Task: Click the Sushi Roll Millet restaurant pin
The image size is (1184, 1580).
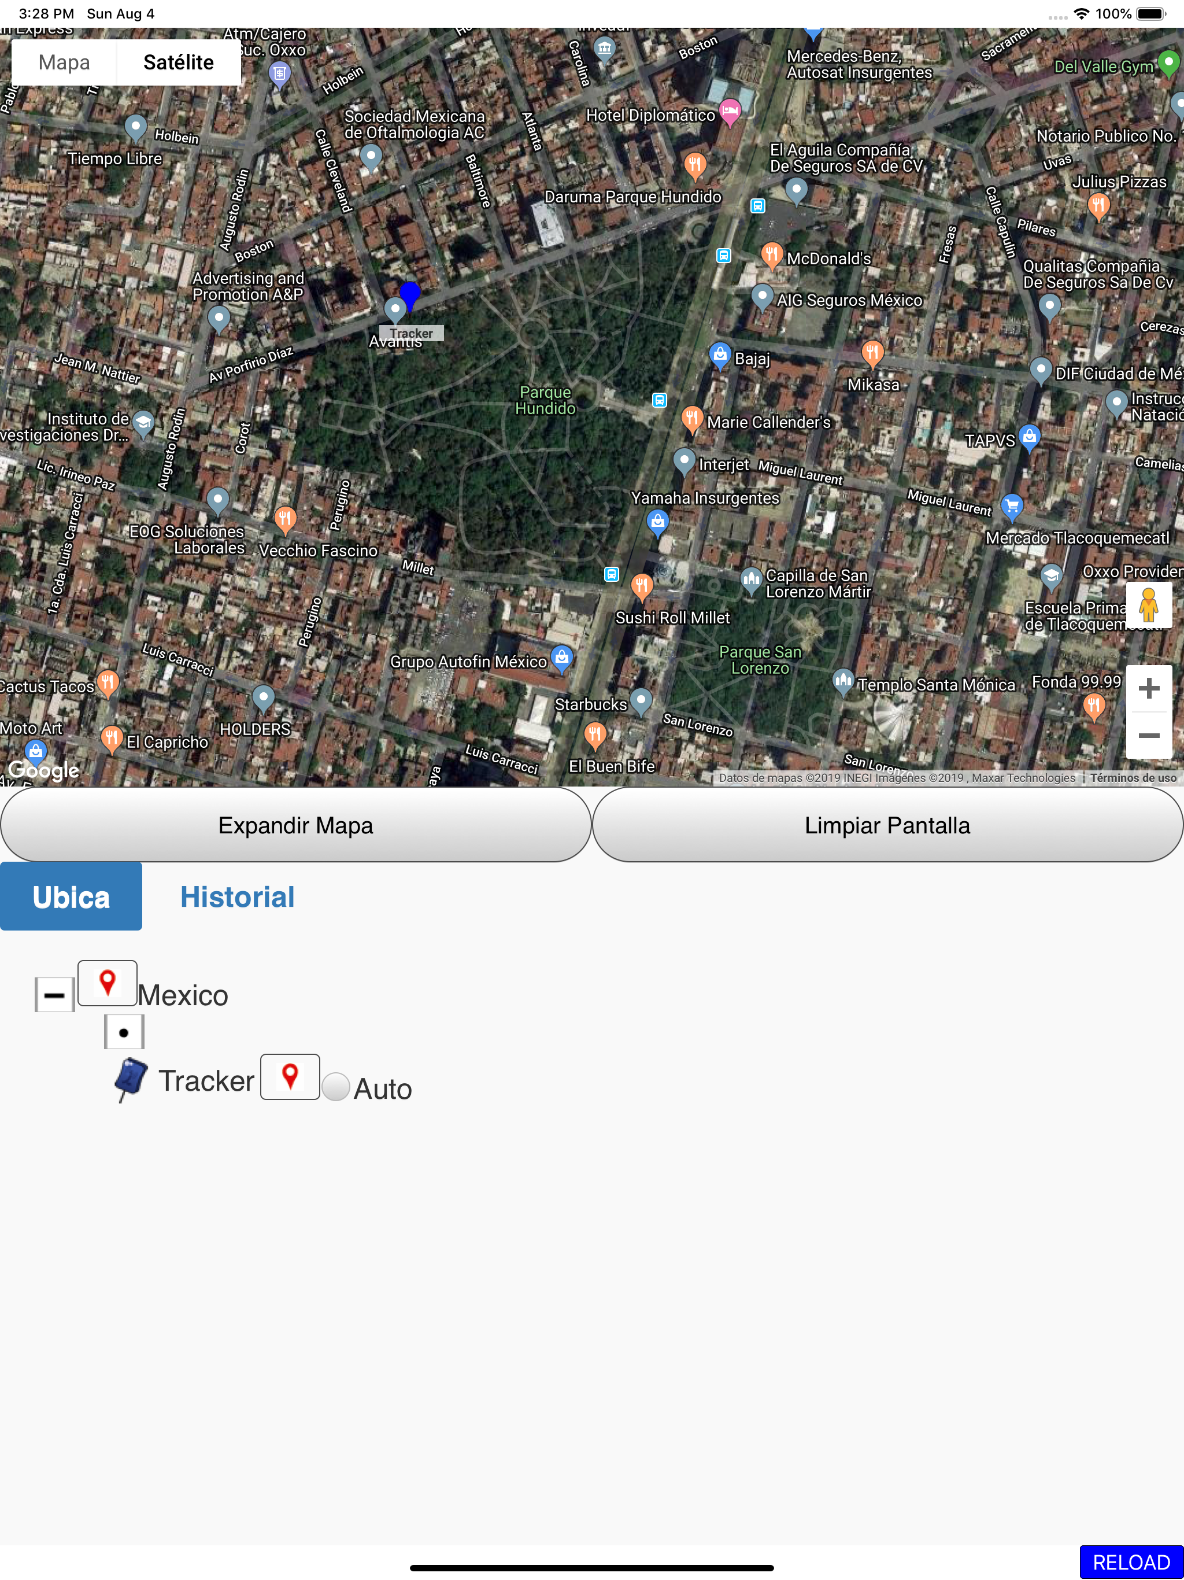Action: [x=642, y=587]
